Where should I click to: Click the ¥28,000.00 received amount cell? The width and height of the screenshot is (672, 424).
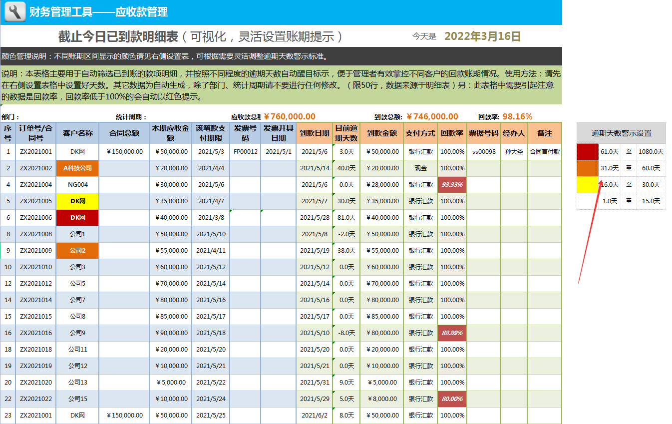coord(382,185)
